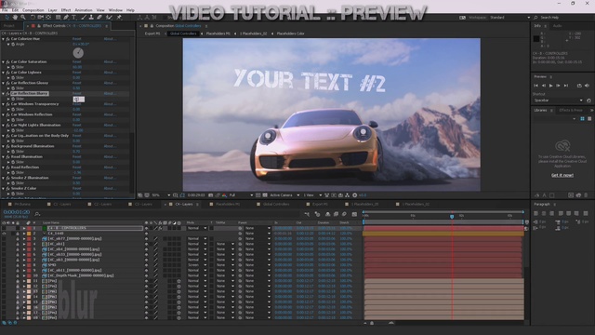The height and width of the screenshot is (335, 595).
Task: Mute audio in Preview panel
Action: tap(587, 86)
